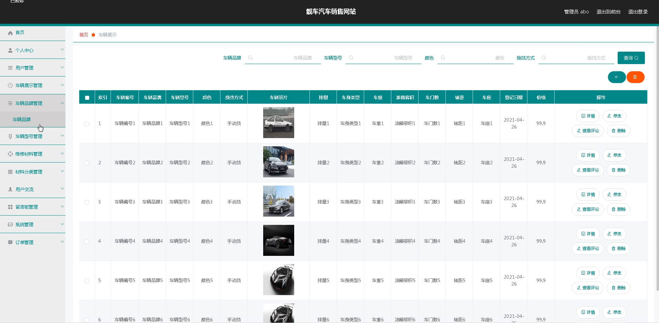
Task: Click the list icon for 用户管理
Action: [10, 68]
